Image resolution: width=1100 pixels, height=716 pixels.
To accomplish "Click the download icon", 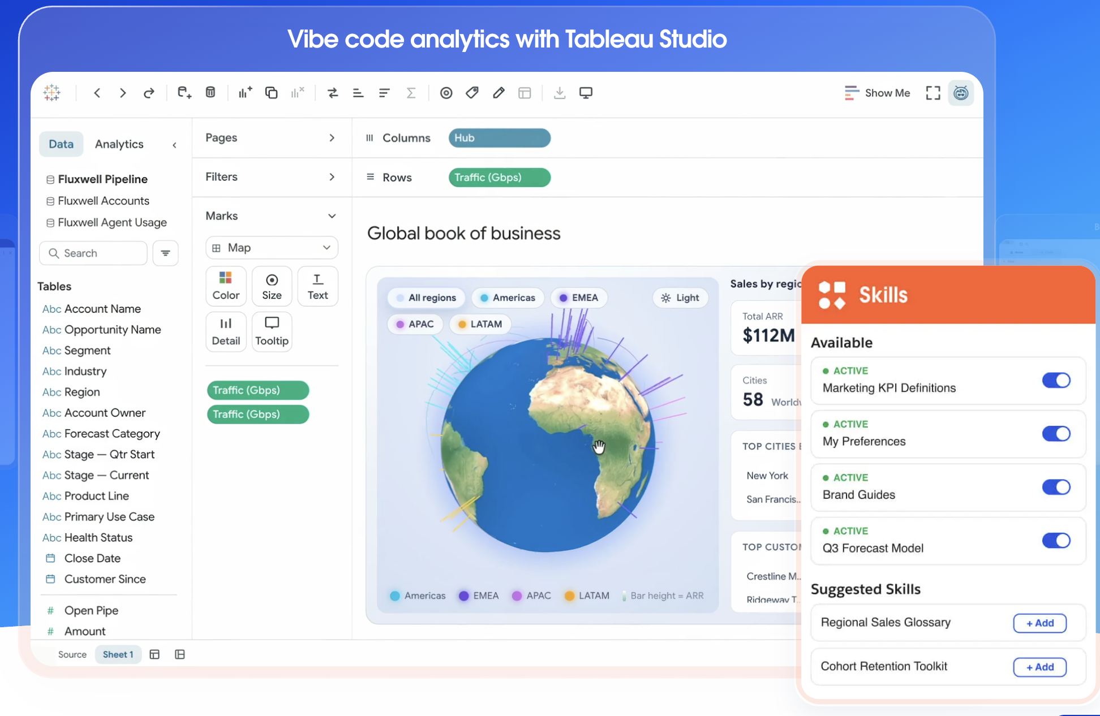I will point(560,93).
